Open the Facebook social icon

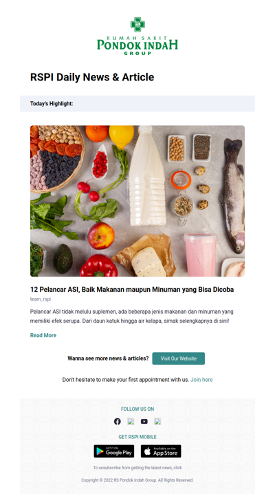click(x=118, y=421)
